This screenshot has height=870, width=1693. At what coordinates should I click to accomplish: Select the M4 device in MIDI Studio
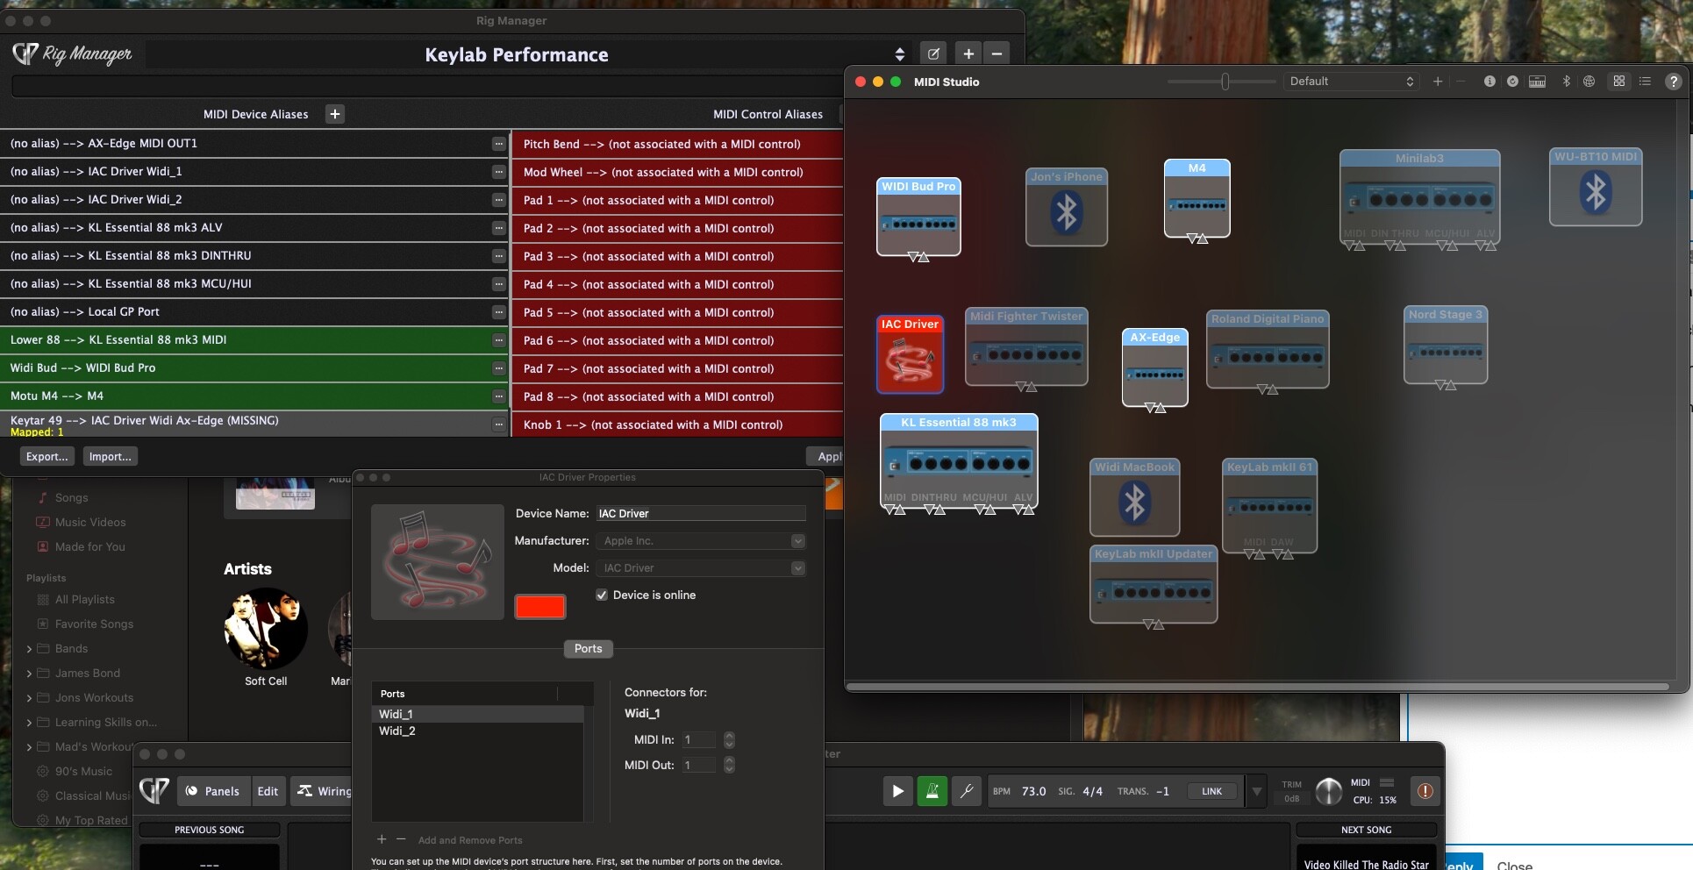tap(1197, 198)
